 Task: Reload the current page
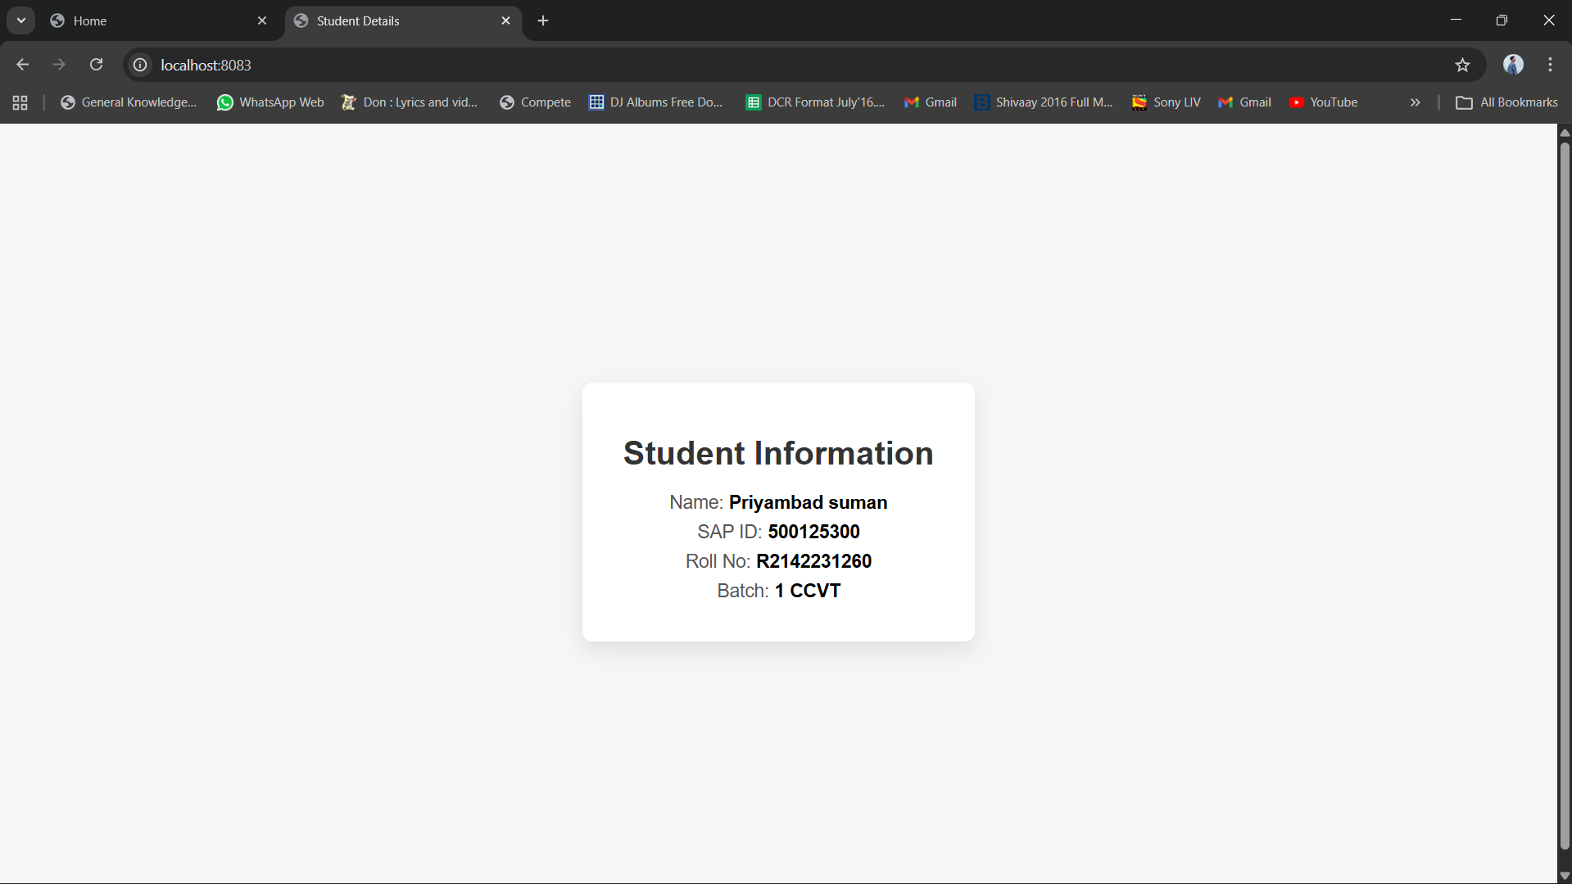(96, 65)
